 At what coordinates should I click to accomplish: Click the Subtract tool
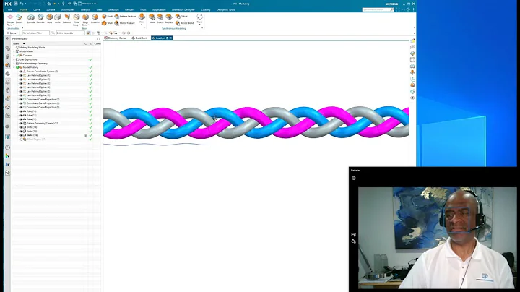coord(66,19)
